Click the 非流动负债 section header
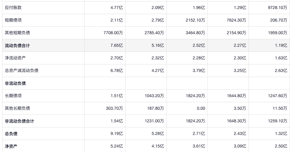The image size is (290, 152). [15, 83]
